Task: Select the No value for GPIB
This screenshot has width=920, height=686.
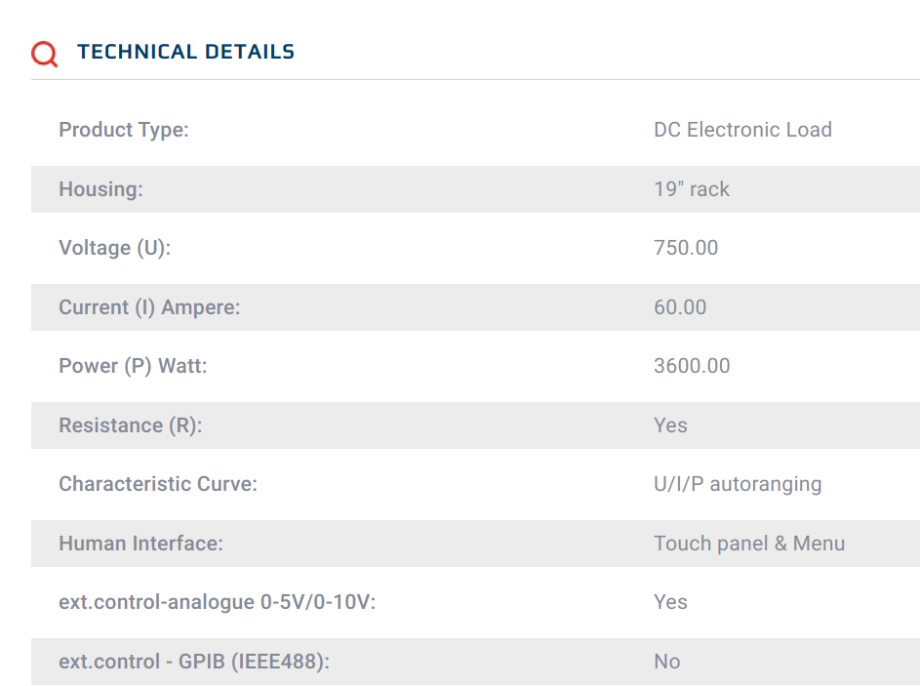Action: tap(667, 662)
